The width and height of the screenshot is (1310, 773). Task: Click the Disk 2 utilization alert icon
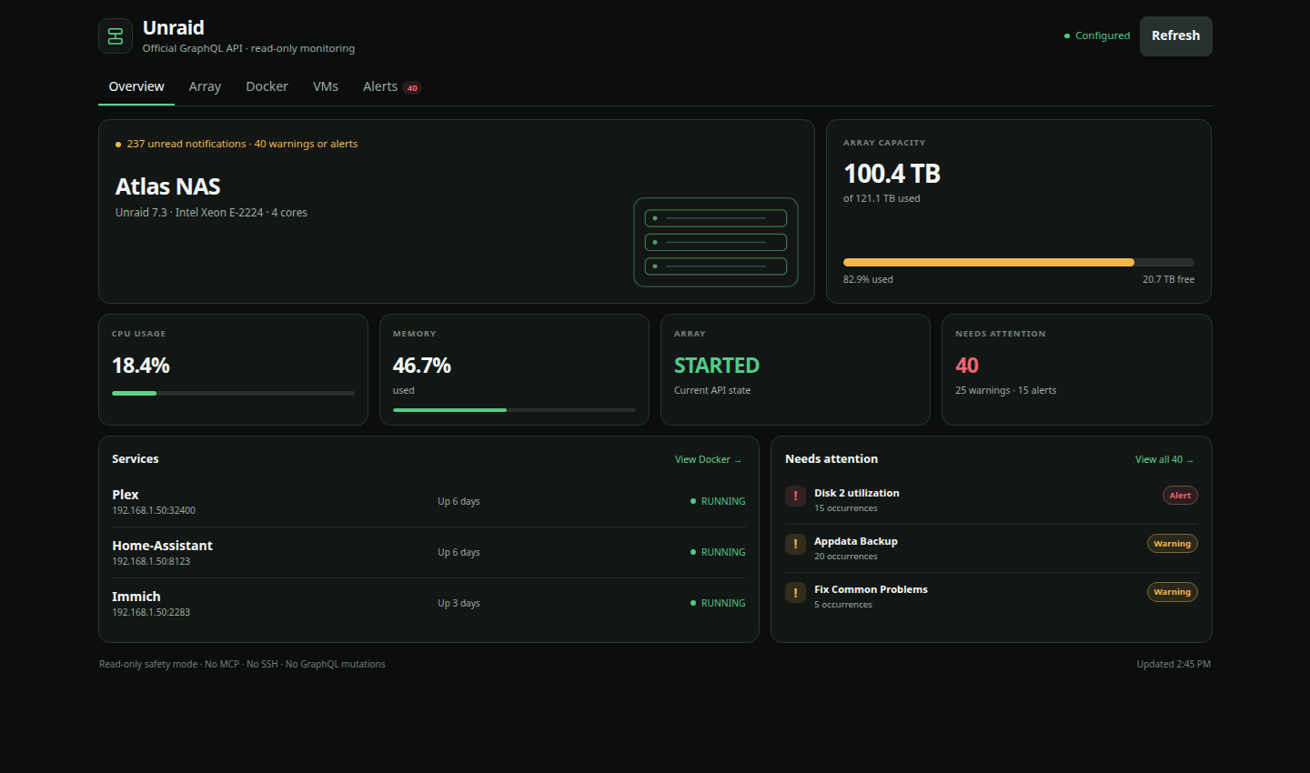coord(795,496)
